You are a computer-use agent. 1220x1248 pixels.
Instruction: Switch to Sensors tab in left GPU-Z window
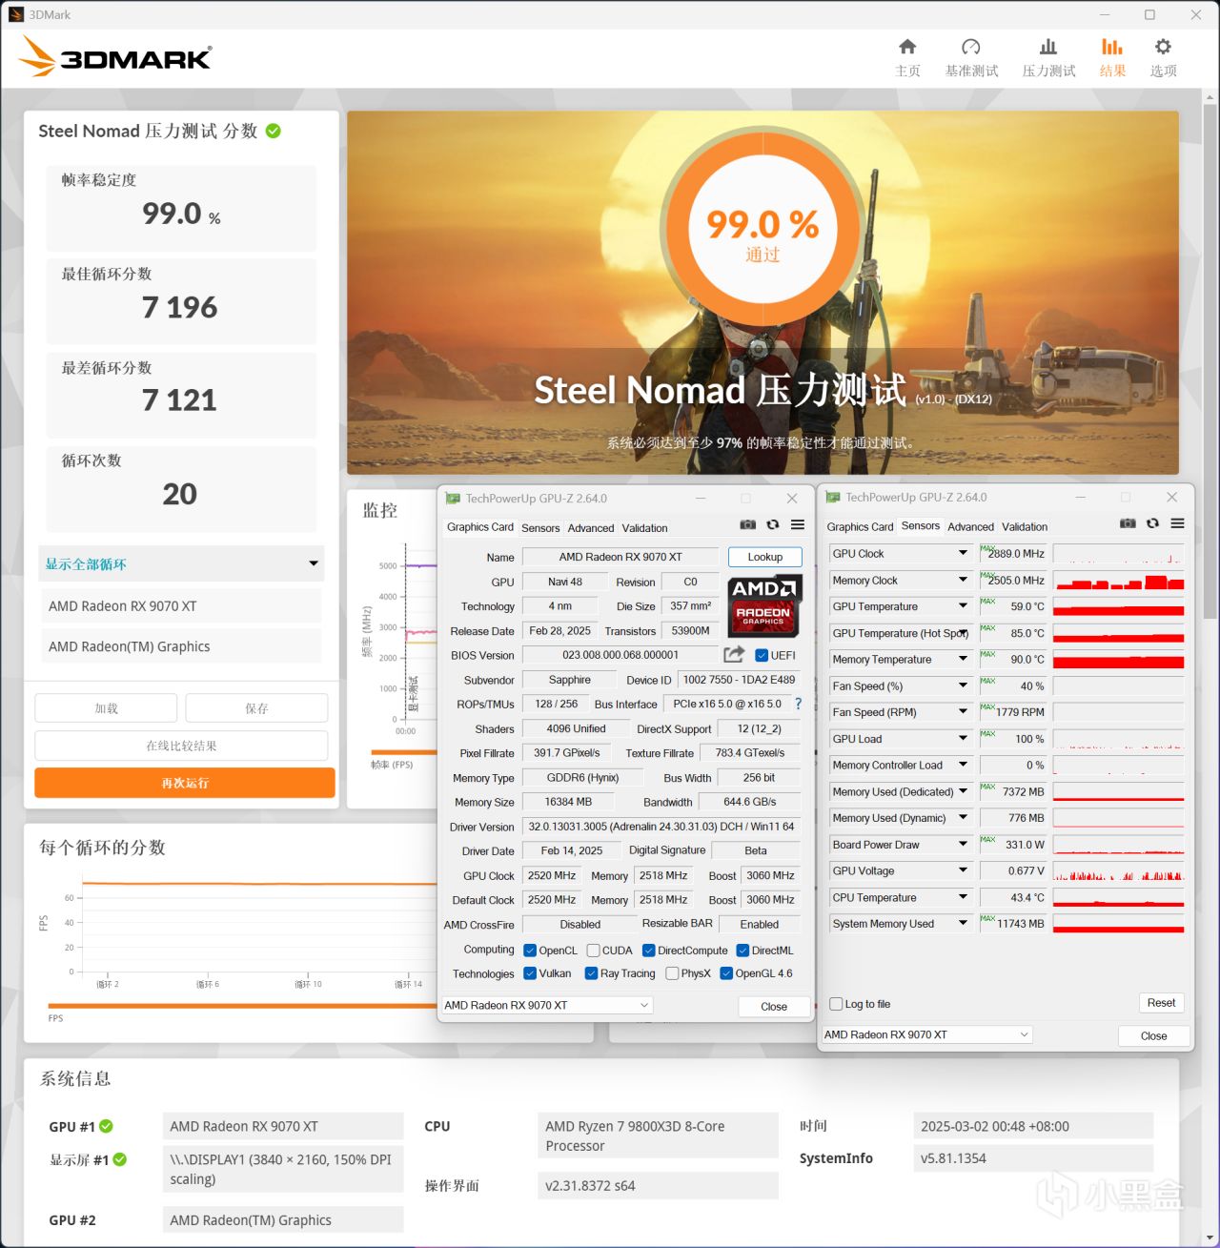click(540, 528)
